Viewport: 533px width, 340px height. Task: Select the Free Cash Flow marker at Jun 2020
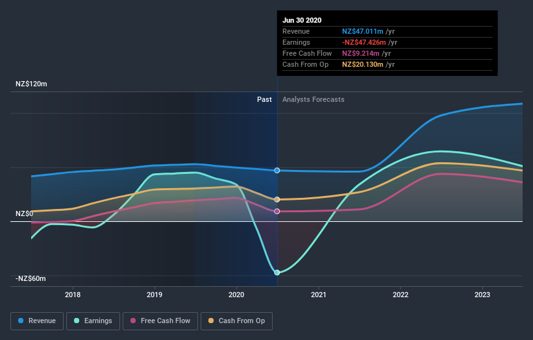pos(277,212)
